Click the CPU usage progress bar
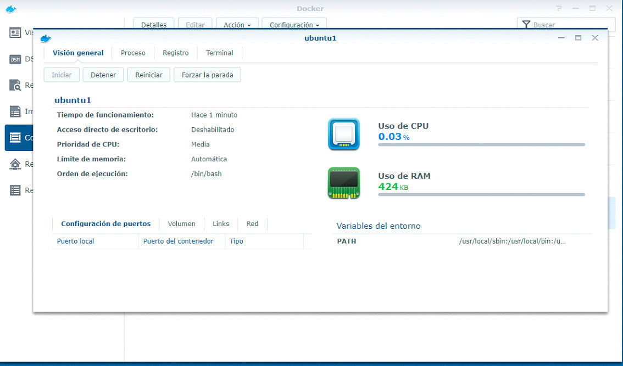 482,144
